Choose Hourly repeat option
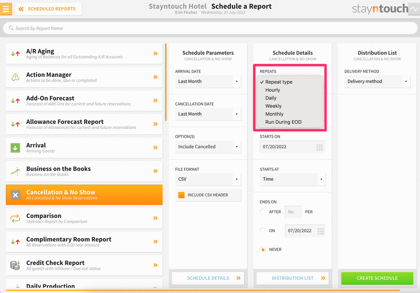The width and height of the screenshot is (420, 293). click(290, 90)
